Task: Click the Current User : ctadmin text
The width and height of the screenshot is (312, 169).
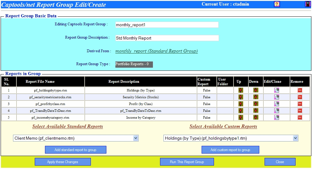Action: pyautogui.click(x=225, y=4)
